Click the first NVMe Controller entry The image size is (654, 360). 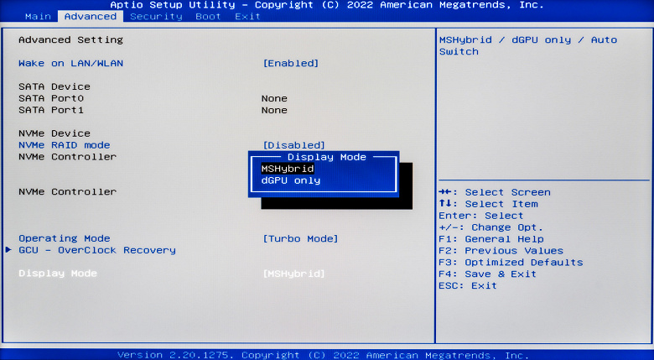pos(68,157)
